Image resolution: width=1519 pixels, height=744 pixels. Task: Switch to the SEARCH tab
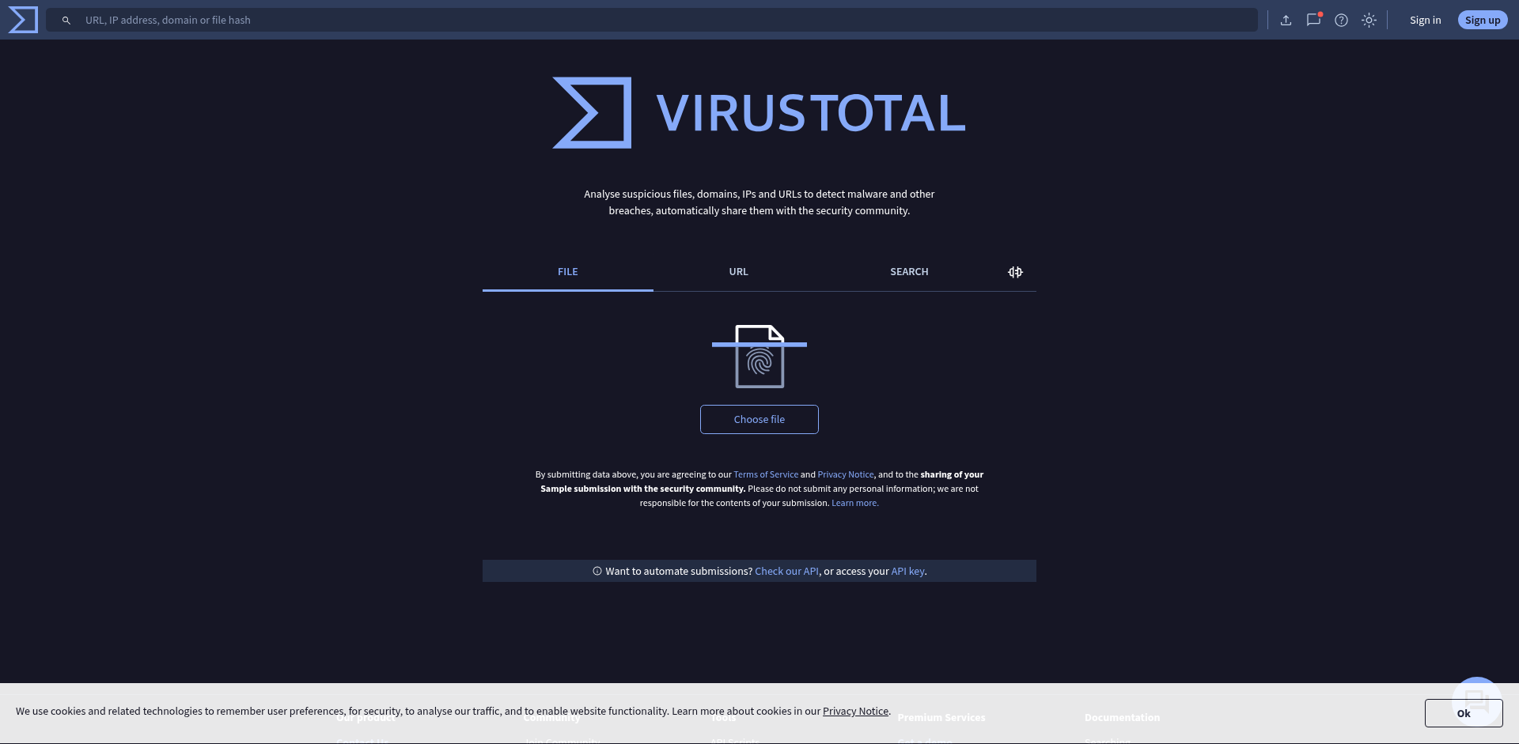[909, 272]
